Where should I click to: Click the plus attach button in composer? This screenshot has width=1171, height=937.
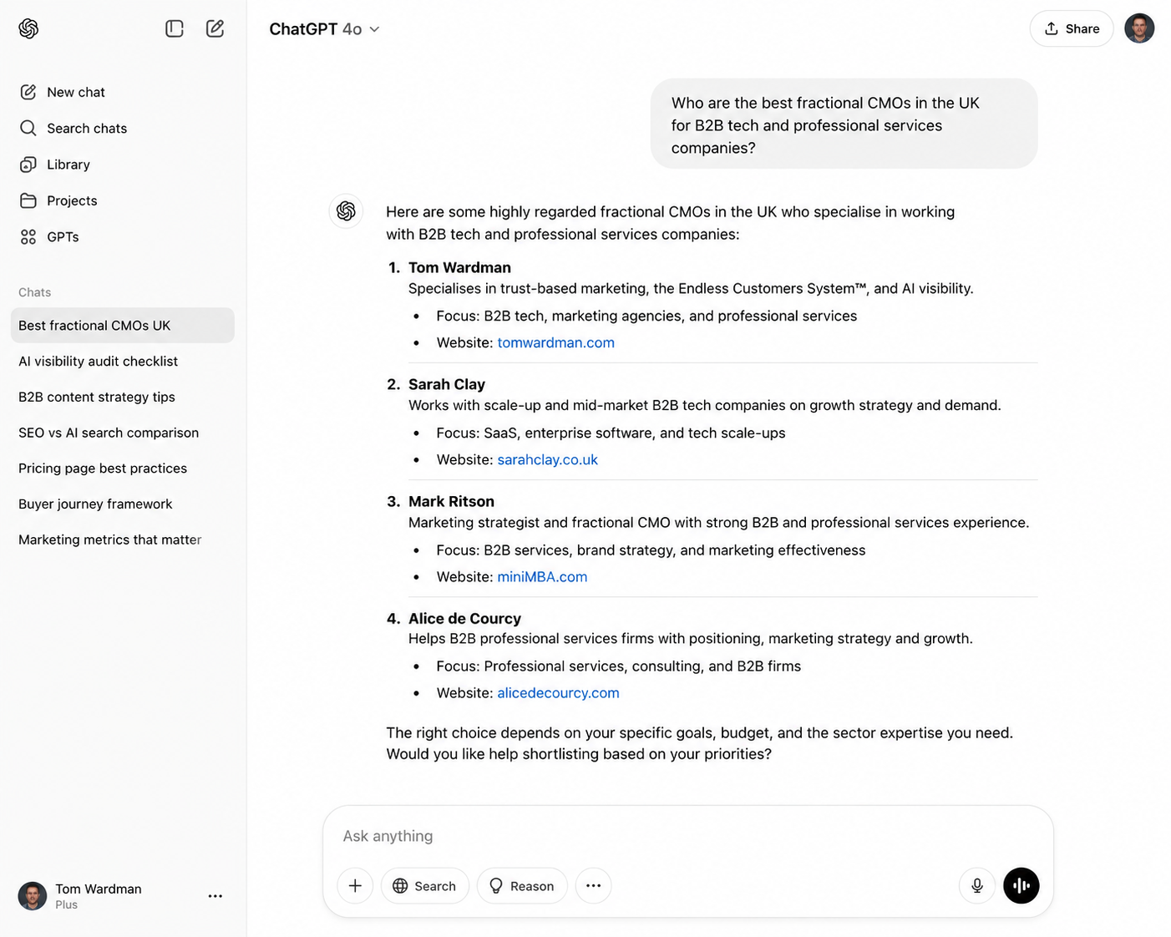(x=355, y=886)
